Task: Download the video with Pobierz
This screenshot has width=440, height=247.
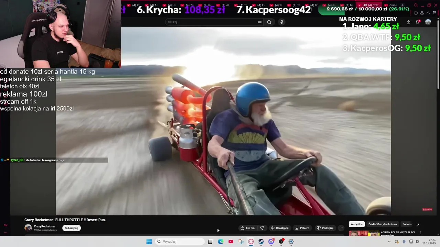Action: coord(302,228)
